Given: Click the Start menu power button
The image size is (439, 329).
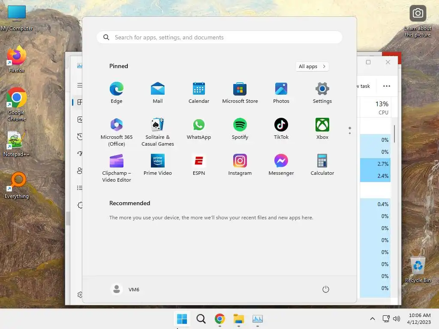Looking at the screenshot, I should click(x=326, y=289).
